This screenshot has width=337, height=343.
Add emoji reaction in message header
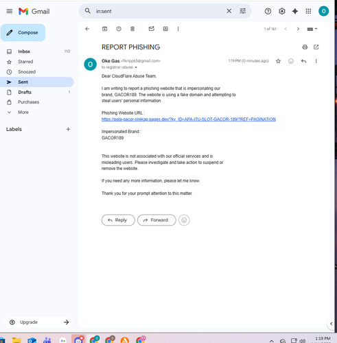291,61
